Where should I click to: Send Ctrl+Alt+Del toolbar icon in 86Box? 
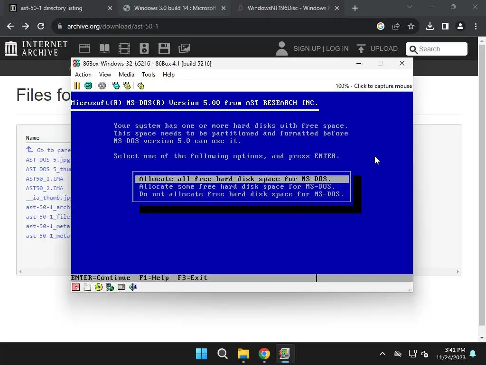[x=116, y=86]
